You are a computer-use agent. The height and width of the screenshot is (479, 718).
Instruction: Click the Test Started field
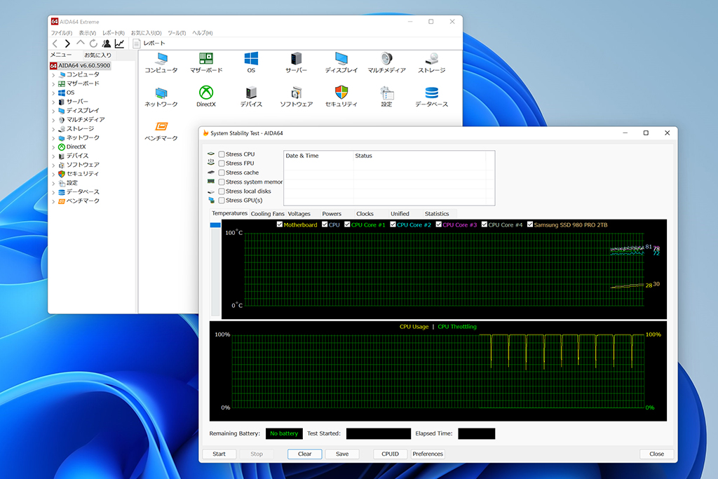pos(378,433)
